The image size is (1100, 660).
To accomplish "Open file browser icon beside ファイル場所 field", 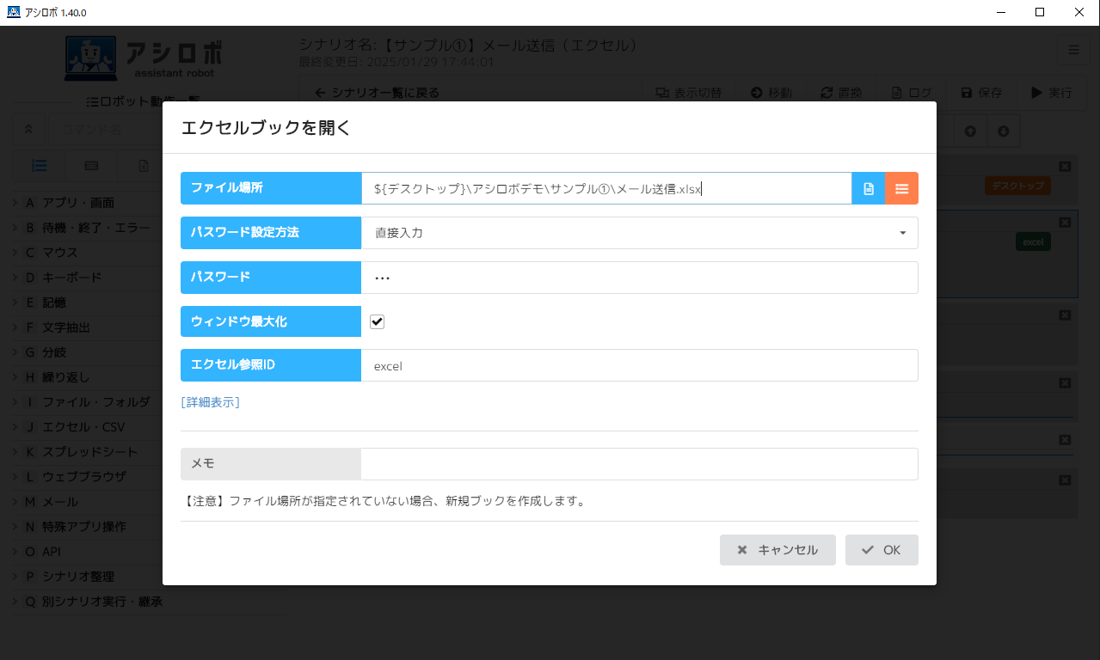I will click(869, 188).
